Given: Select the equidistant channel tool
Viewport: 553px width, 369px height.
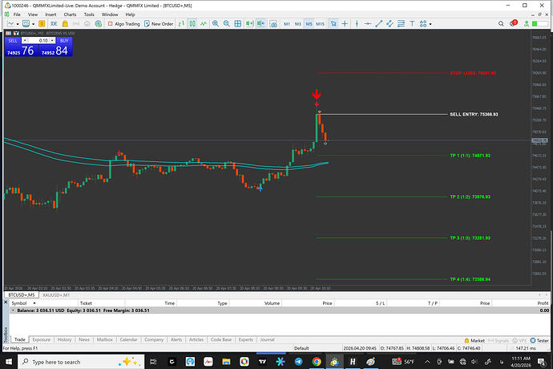Looking at the screenshot, I should (x=390, y=23).
